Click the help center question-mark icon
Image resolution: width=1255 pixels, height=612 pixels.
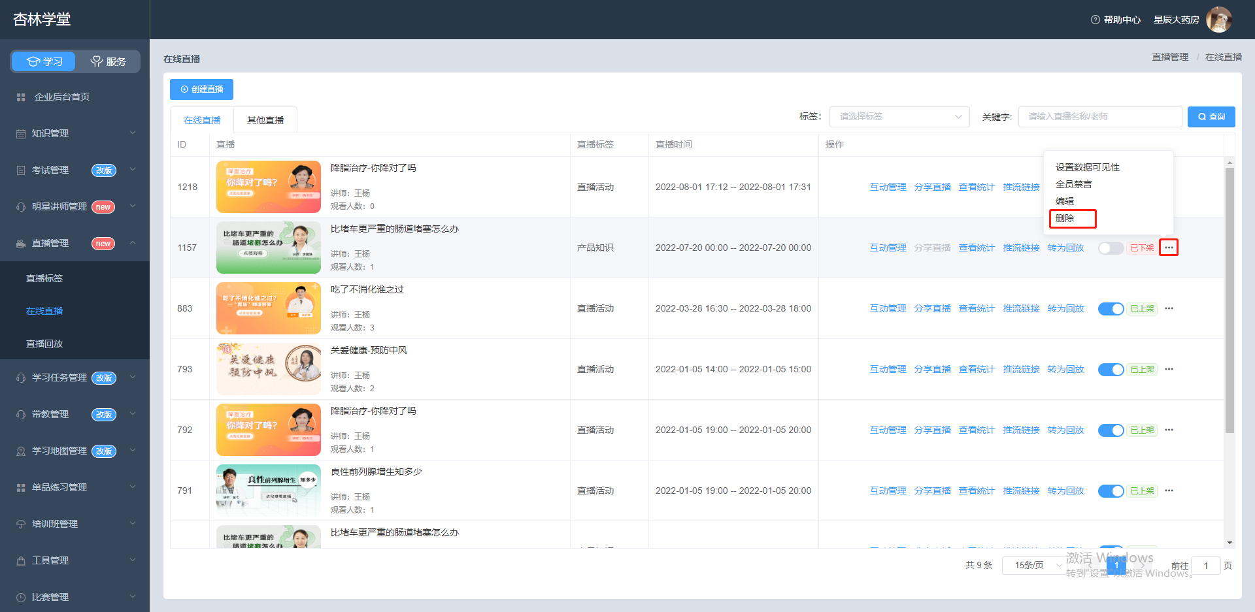click(x=1096, y=20)
